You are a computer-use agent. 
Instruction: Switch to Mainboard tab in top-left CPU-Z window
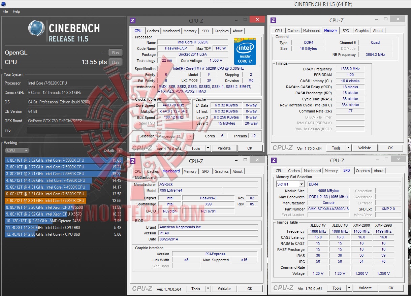pyautogui.click(x=171, y=31)
